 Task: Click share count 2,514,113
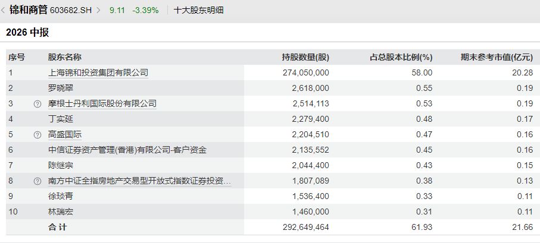[310, 104]
